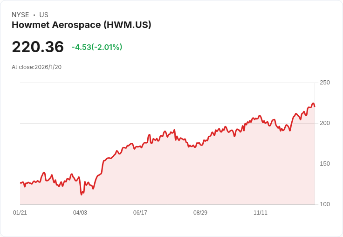Click the 150 horizontal gridline
This screenshot has width=343, height=237.
168,164
